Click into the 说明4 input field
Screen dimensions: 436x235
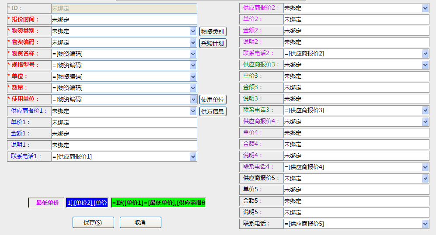click(x=356, y=156)
